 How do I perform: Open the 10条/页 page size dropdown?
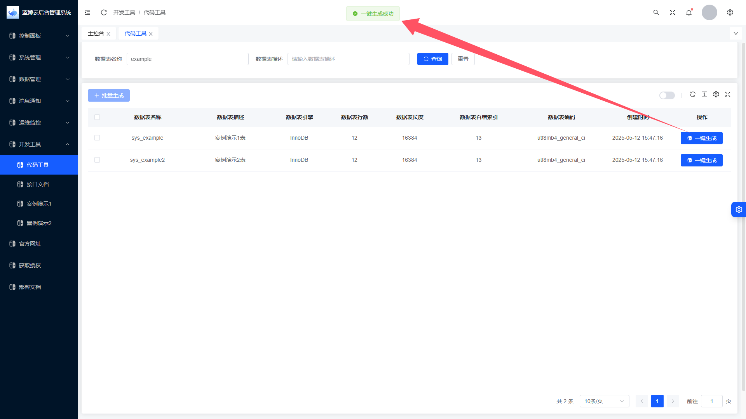coord(604,401)
